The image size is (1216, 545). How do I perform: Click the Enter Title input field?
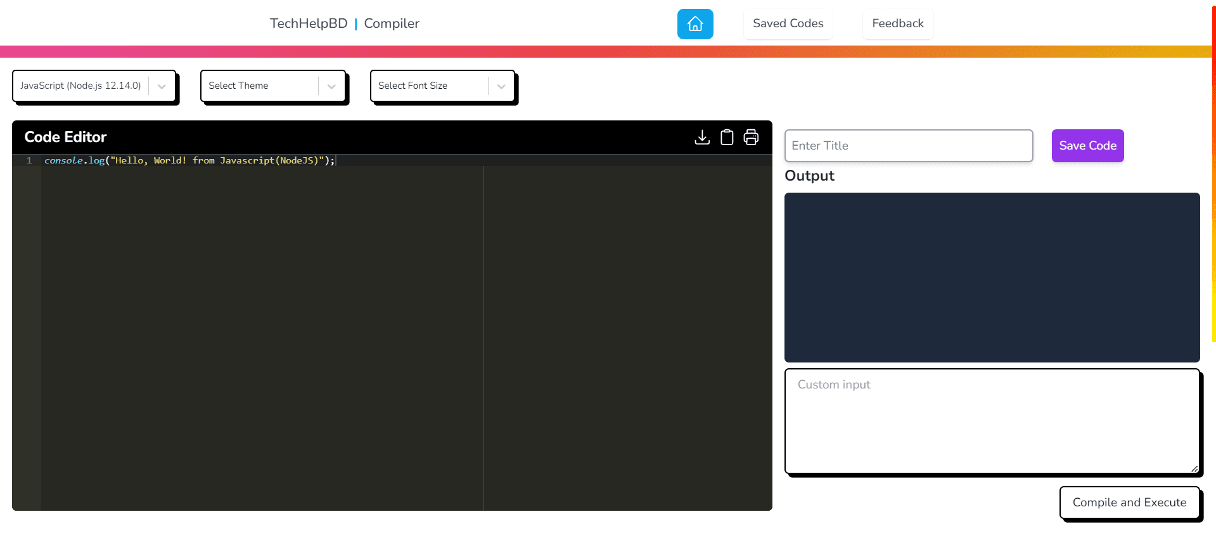pyautogui.click(x=908, y=146)
